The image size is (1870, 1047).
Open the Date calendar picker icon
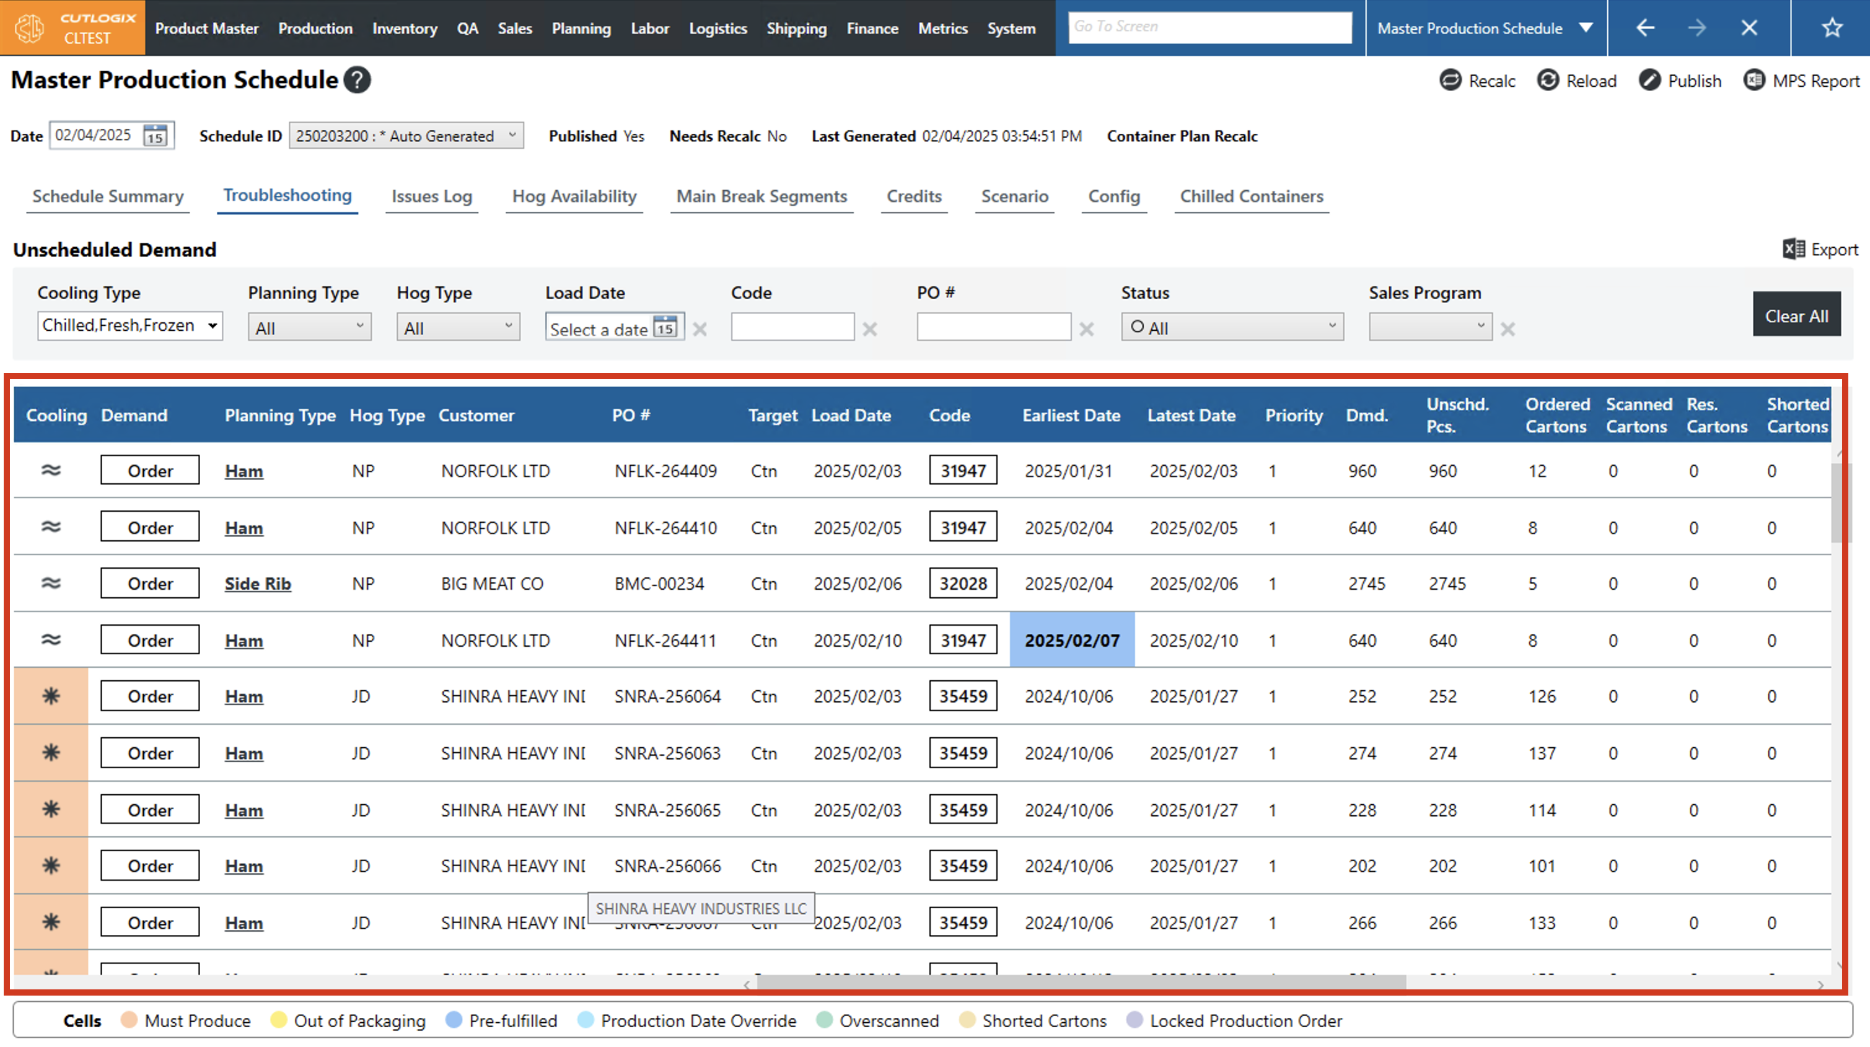coord(156,136)
